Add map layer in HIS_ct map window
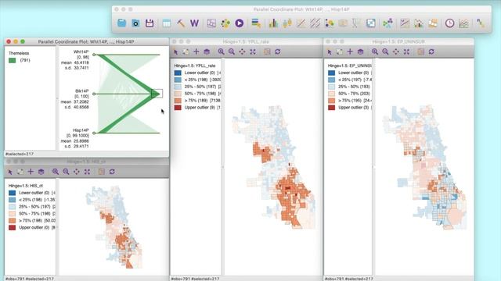This screenshot has height=281, width=501. [x=31, y=172]
